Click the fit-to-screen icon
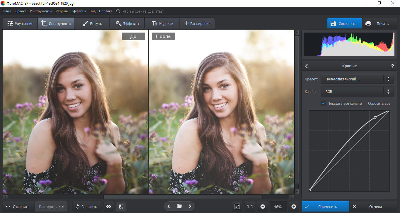The width and height of the screenshot is (400, 213). pyautogui.click(x=237, y=207)
